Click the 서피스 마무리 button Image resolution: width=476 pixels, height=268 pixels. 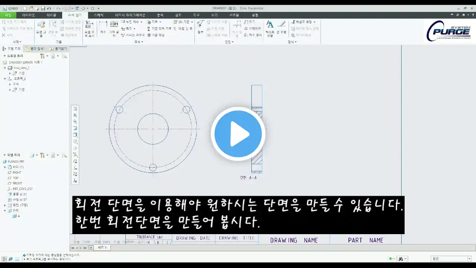coord(133,35)
